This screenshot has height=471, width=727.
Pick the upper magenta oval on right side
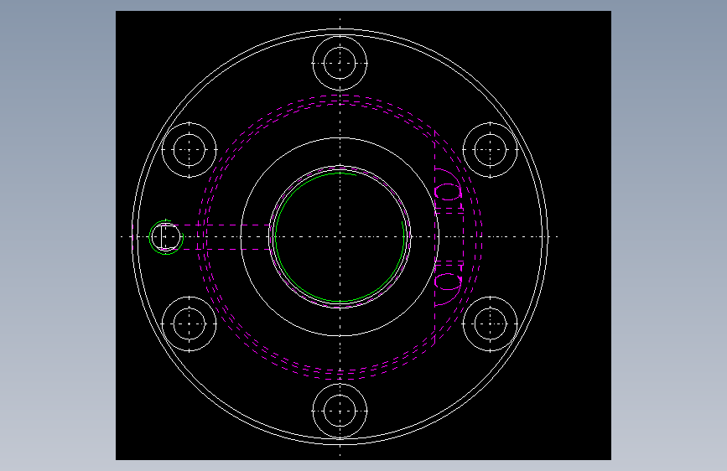coord(448,192)
